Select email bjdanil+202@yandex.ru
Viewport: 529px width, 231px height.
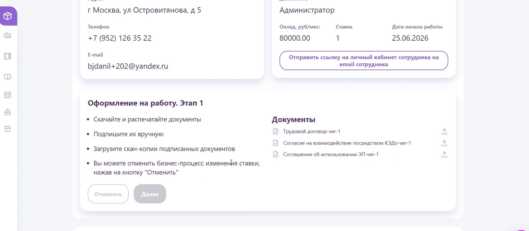[x=128, y=66]
